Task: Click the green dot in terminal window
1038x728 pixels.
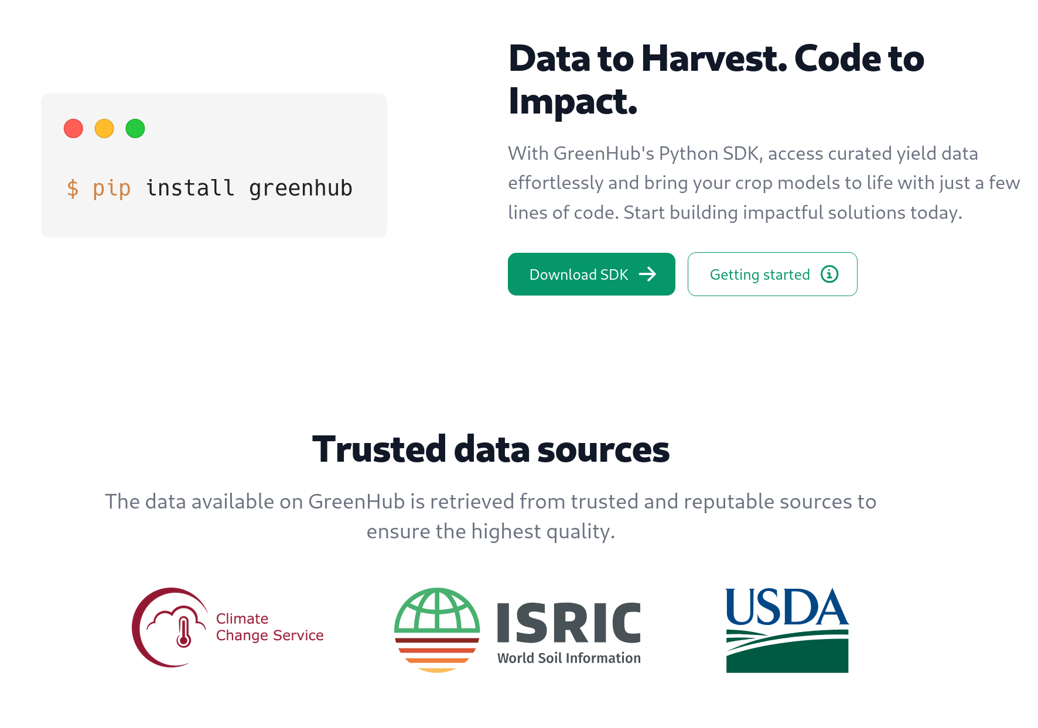Action: coord(135,128)
